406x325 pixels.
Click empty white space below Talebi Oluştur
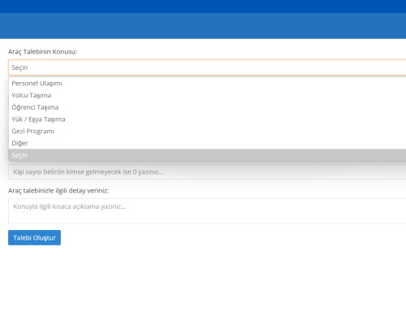[203, 284]
